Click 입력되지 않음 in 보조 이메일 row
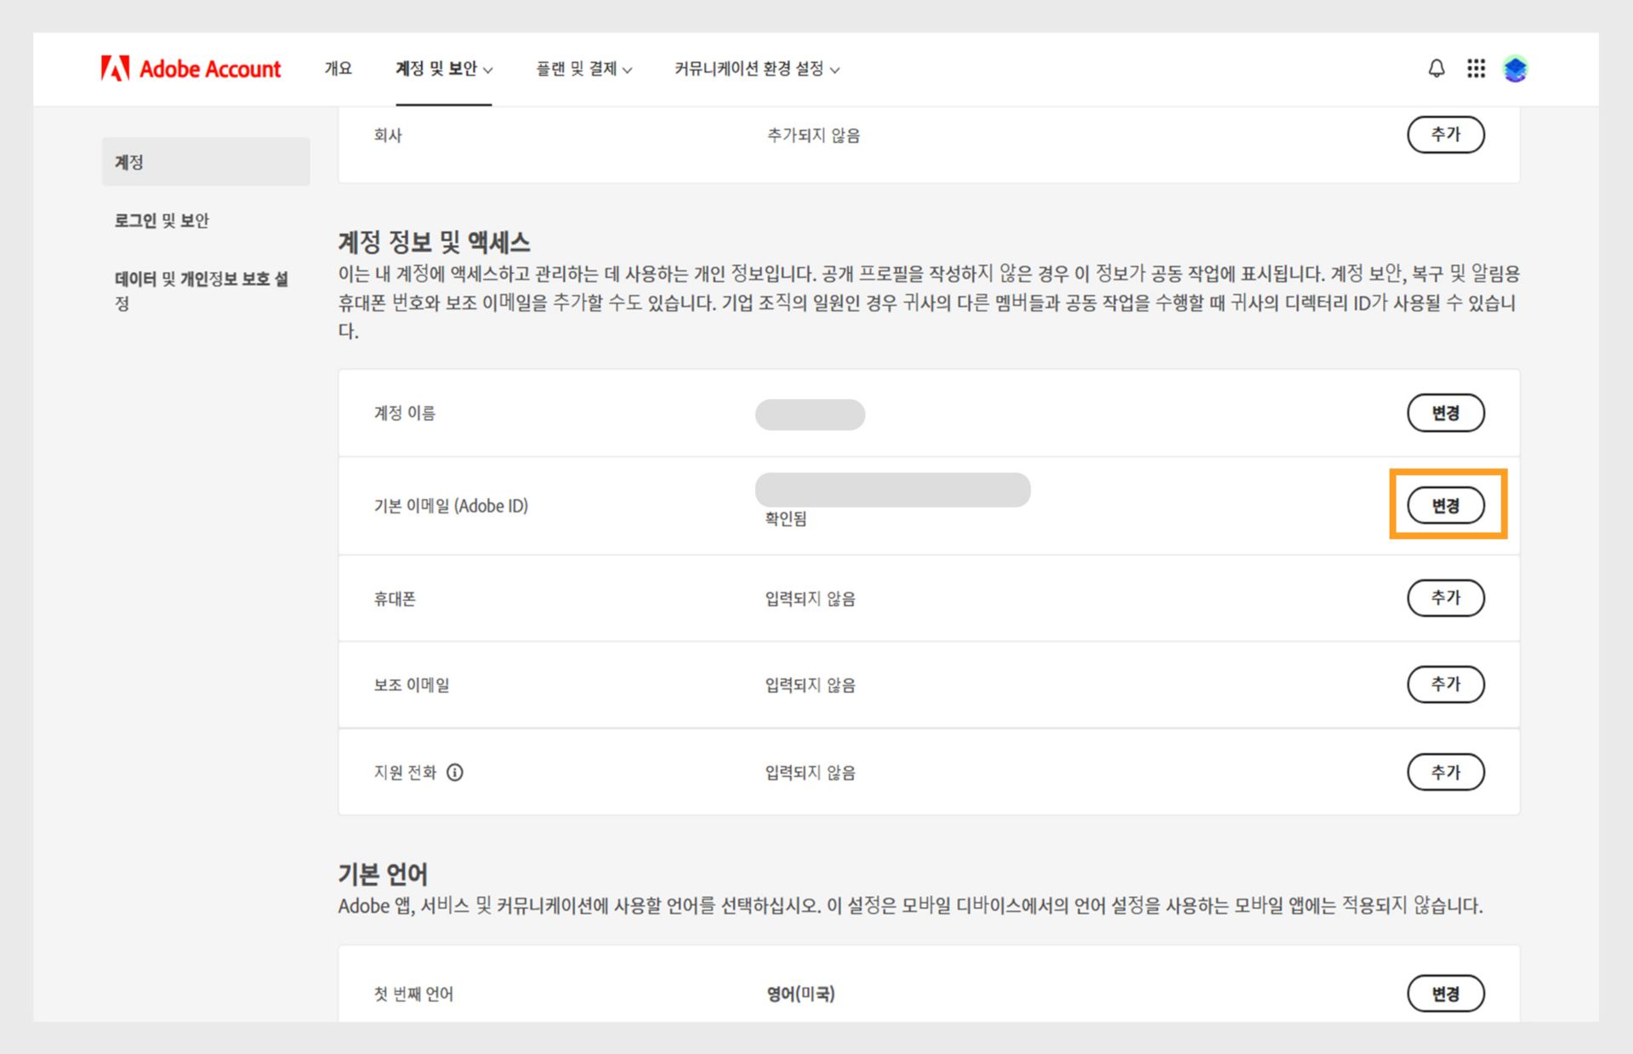The height and width of the screenshot is (1054, 1633). pos(810,685)
